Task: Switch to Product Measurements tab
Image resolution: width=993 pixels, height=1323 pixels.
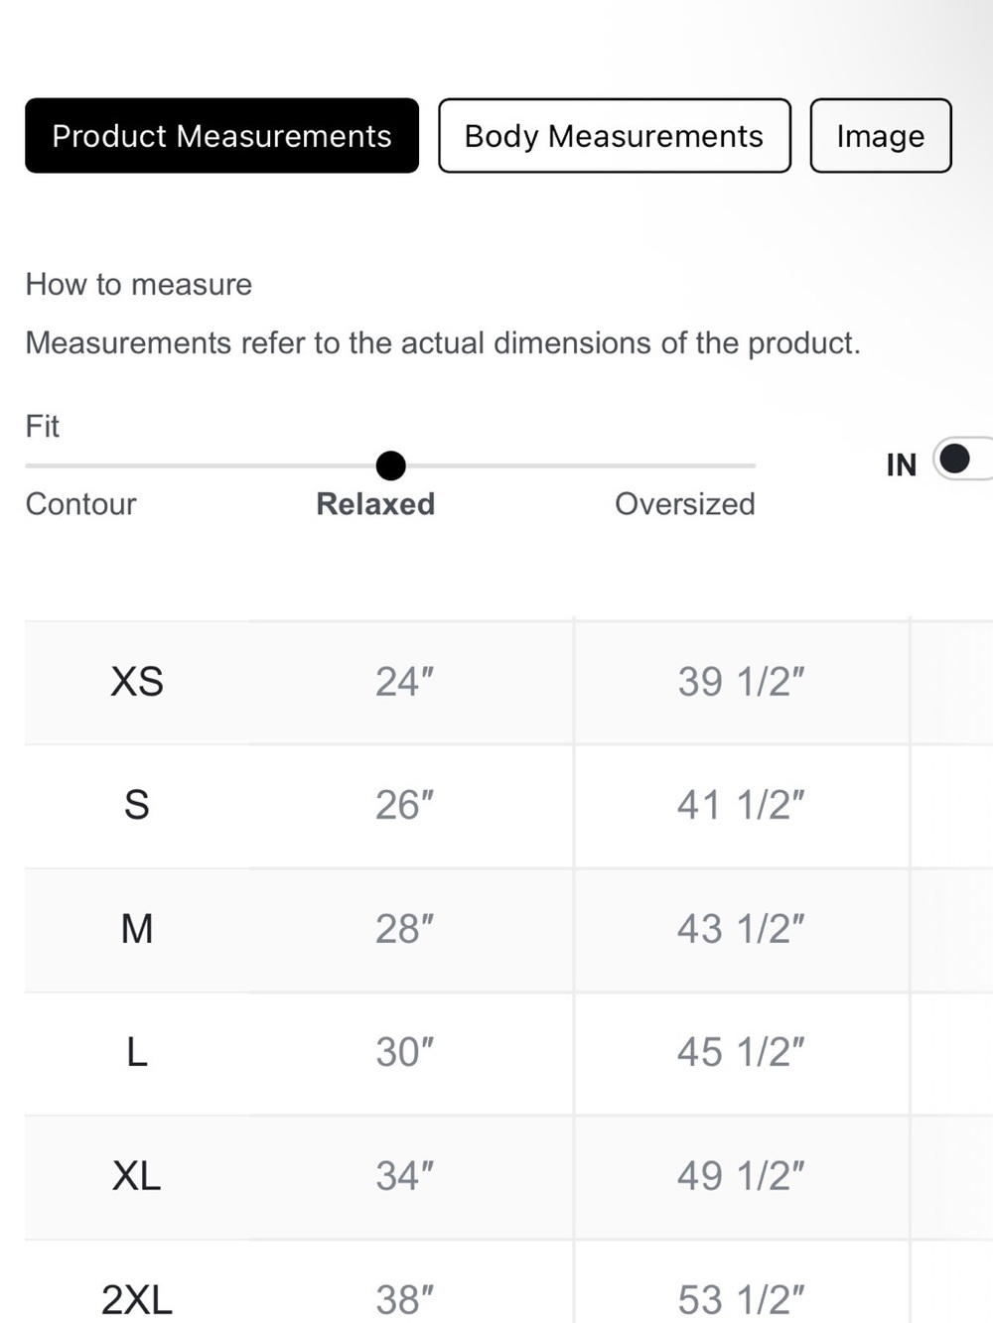Action: click(x=221, y=136)
